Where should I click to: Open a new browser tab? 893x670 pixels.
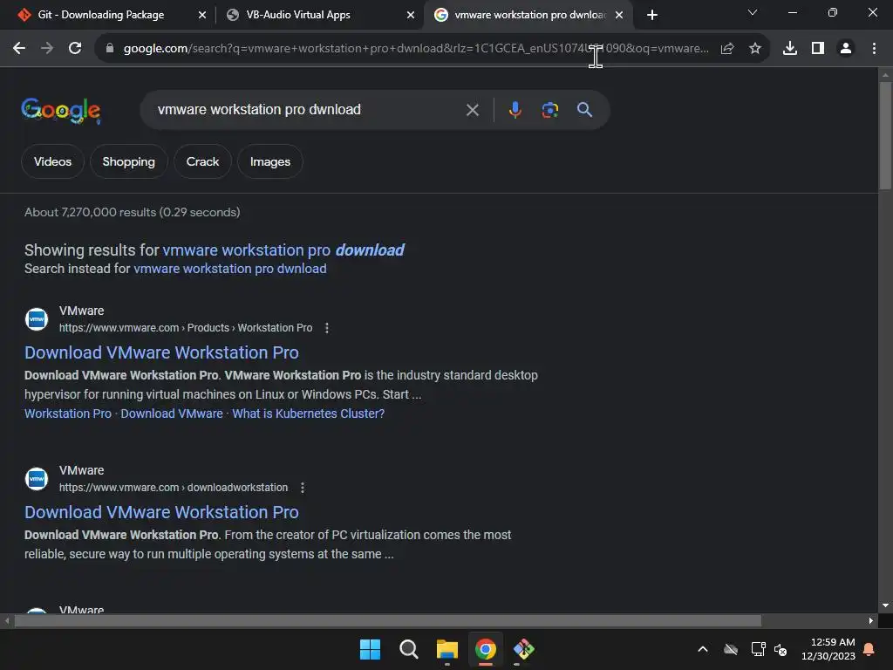(x=652, y=15)
